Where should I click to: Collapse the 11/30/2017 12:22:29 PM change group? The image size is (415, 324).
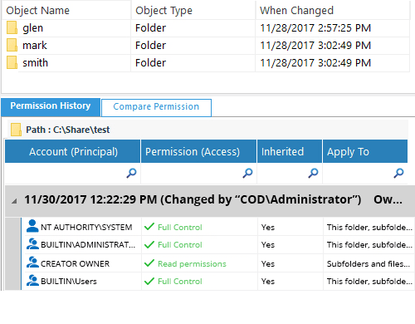[x=14, y=201]
